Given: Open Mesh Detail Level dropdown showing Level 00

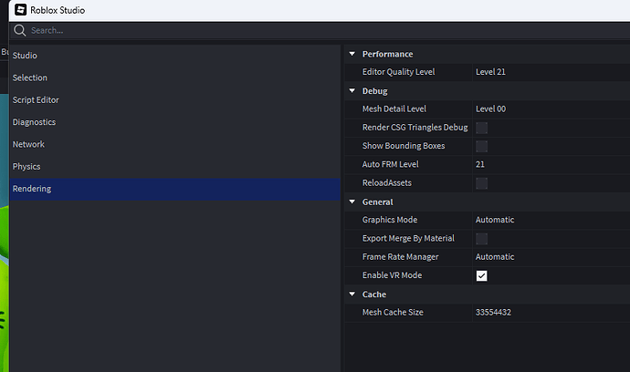Looking at the screenshot, I should [551, 109].
